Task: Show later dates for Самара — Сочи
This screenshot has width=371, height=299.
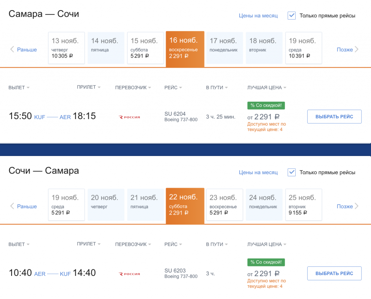Action: tap(347, 50)
